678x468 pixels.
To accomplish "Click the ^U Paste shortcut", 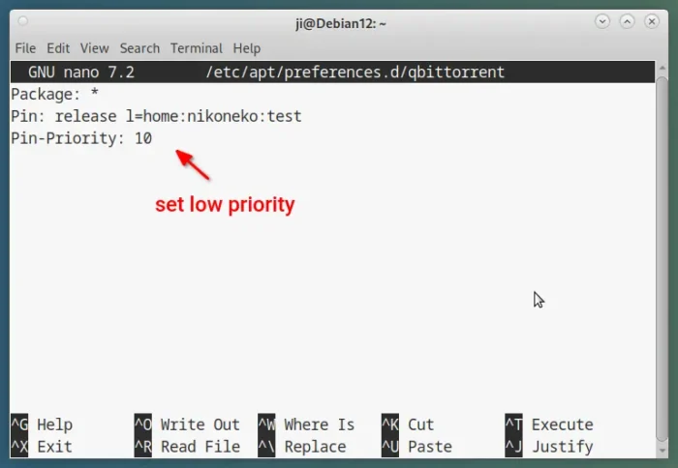I will (416, 447).
